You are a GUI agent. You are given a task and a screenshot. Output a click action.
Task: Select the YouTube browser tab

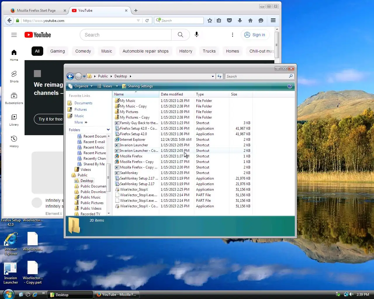100,11
